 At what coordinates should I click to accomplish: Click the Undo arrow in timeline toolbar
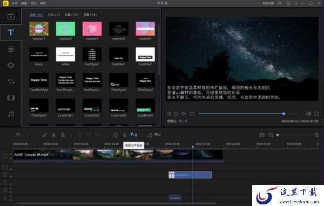19,135
